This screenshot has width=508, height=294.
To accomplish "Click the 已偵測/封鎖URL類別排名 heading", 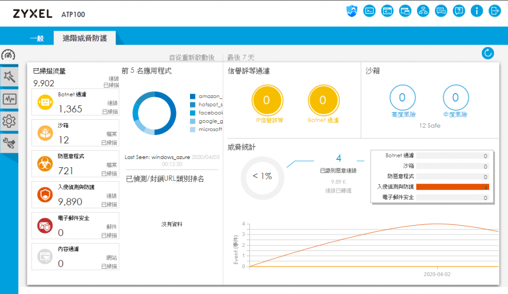I will pos(165,179).
